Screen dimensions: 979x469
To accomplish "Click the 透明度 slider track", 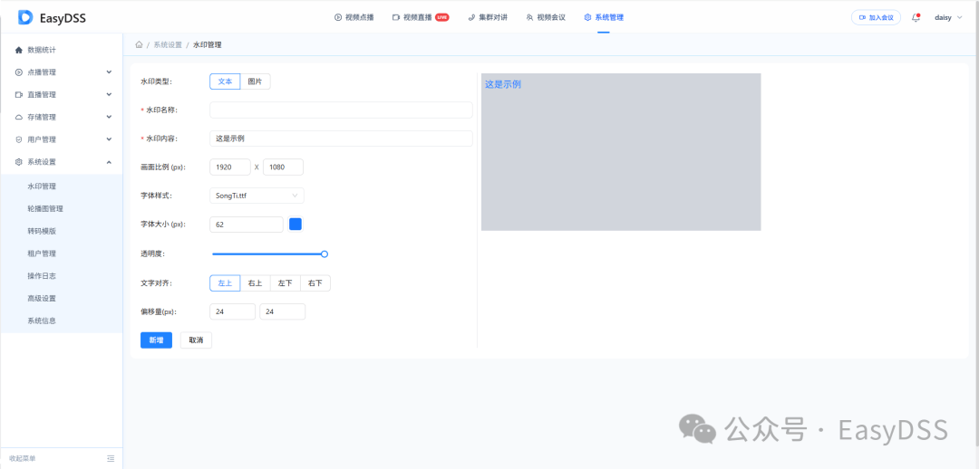I will (x=267, y=254).
